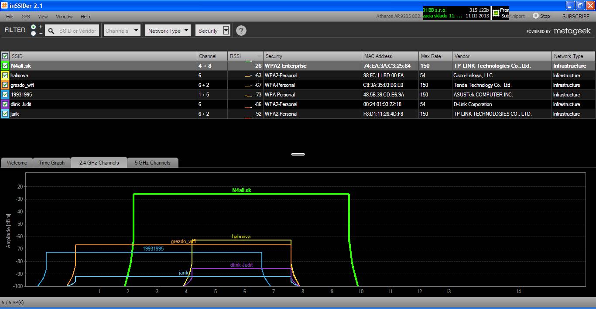Toggle the select-all checkbox in the table header
596x309 pixels.
[x=5, y=56]
